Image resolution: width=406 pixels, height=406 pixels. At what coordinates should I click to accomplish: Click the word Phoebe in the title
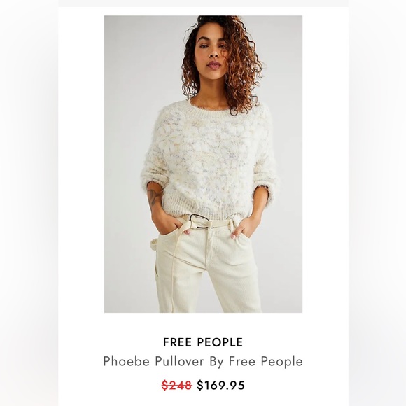click(x=127, y=361)
